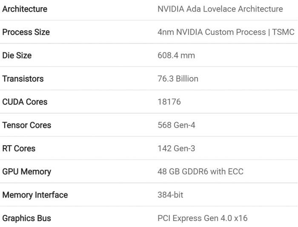
Task: Select the 4nm NVIDIA Custom Process text
Action: pyautogui.click(x=212, y=32)
